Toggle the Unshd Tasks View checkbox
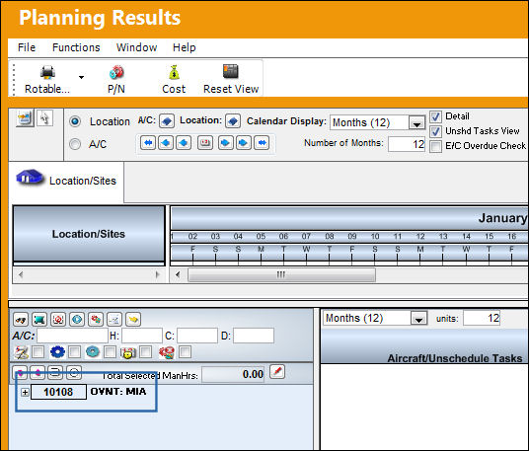 click(x=435, y=131)
